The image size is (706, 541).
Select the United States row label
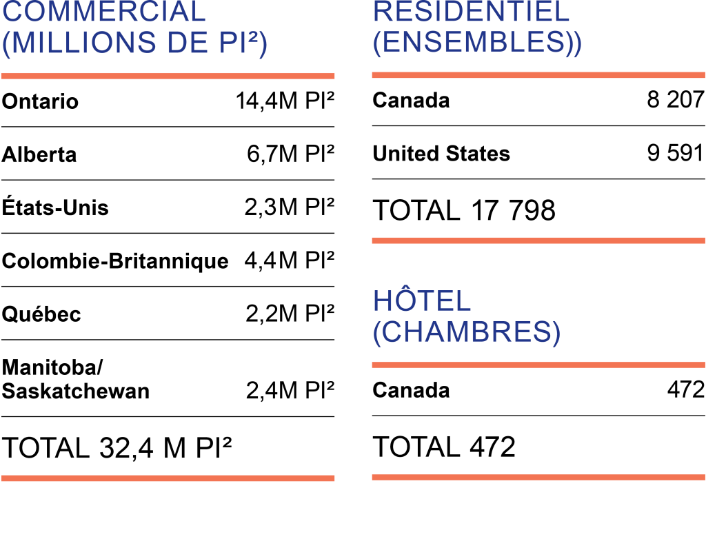[x=441, y=154]
